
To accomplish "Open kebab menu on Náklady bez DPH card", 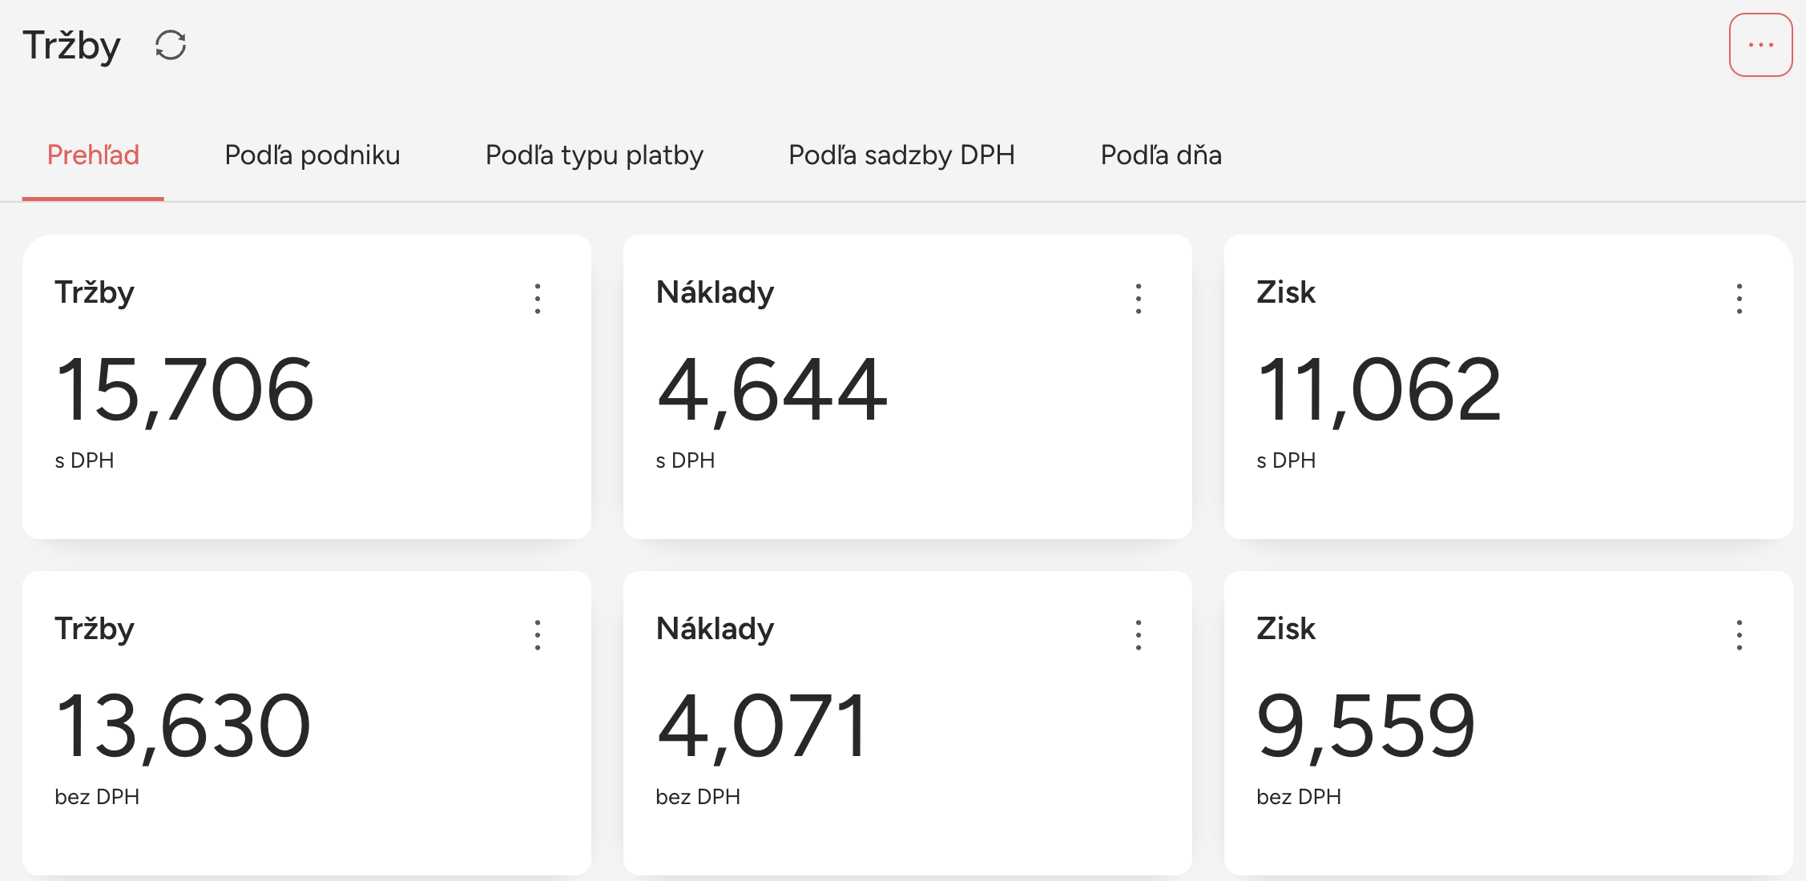I will click(1139, 635).
